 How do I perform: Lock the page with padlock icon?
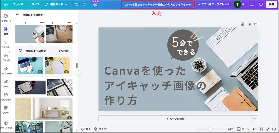(x=242, y=24)
